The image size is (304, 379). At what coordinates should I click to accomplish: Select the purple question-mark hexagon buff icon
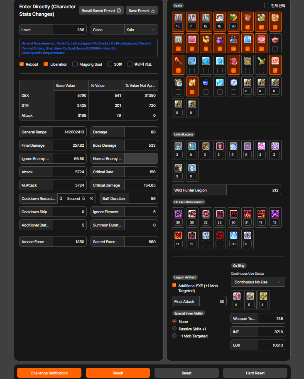[x=233, y=83]
